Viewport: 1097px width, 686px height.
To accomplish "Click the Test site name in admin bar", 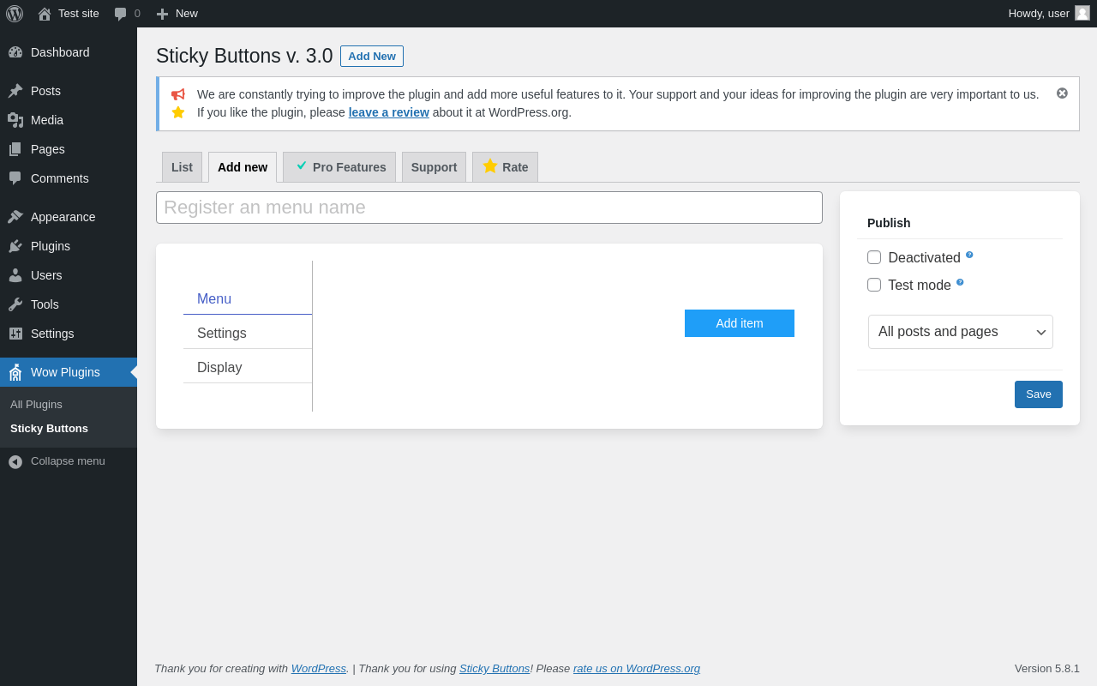I will [79, 14].
